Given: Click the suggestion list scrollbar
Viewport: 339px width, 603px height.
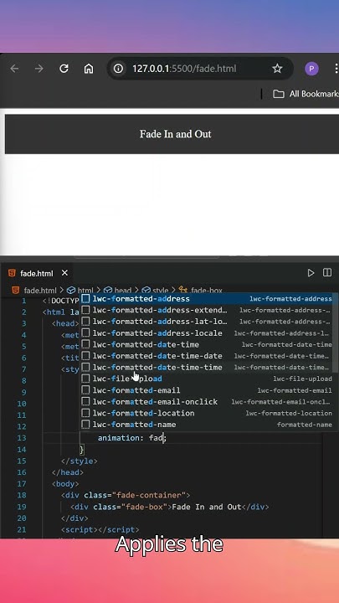Looking at the screenshot, I should [x=336, y=332].
